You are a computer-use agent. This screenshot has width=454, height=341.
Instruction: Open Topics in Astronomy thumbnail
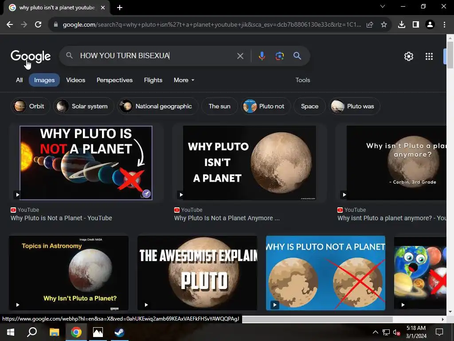[69, 273]
